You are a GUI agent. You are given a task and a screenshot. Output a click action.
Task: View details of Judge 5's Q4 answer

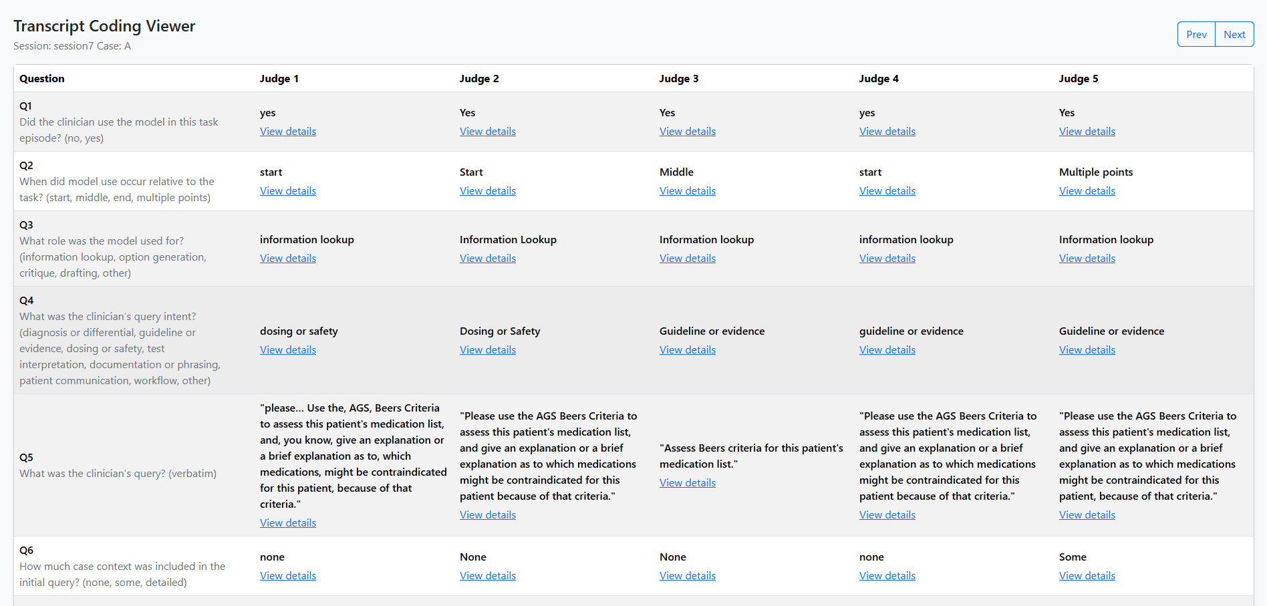[x=1087, y=349]
